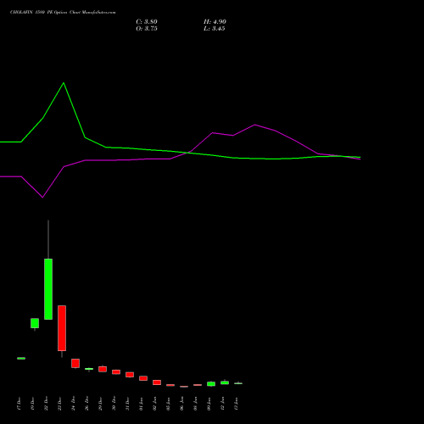The image size is (424, 424).
Task: Click the 29 Dec date label
Action: 100,404
